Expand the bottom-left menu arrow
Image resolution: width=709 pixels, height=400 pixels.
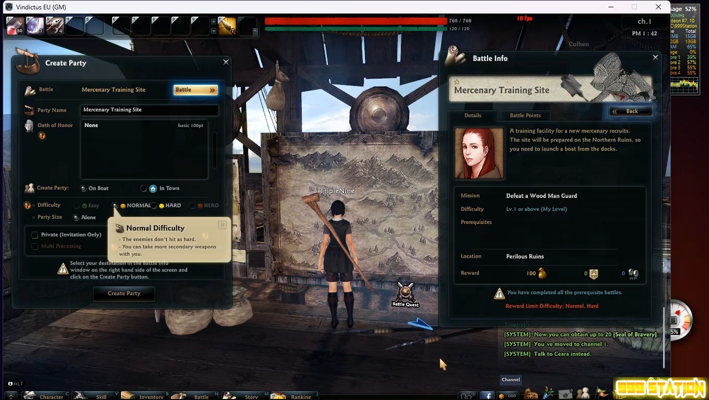point(10,396)
